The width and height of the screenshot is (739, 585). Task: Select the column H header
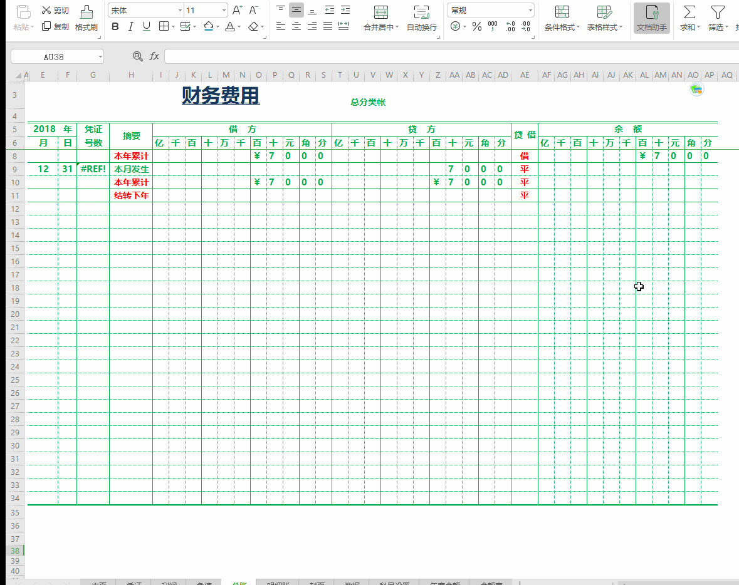tap(131, 75)
